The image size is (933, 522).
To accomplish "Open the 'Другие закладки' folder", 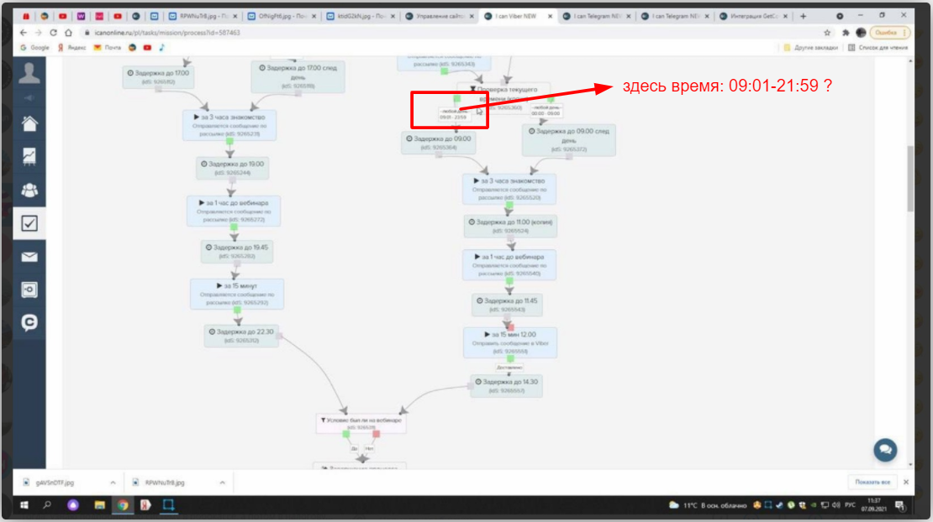I will pyautogui.click(x=810, y=48).
